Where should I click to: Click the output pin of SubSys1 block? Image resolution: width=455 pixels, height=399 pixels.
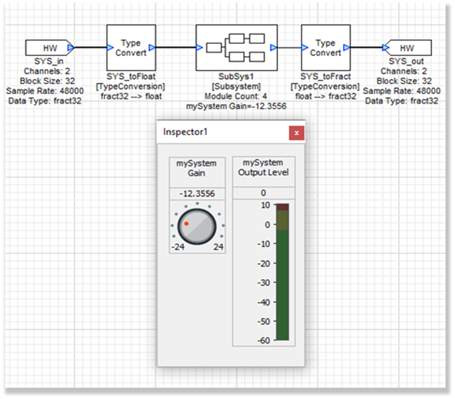[x=274, y=47]
